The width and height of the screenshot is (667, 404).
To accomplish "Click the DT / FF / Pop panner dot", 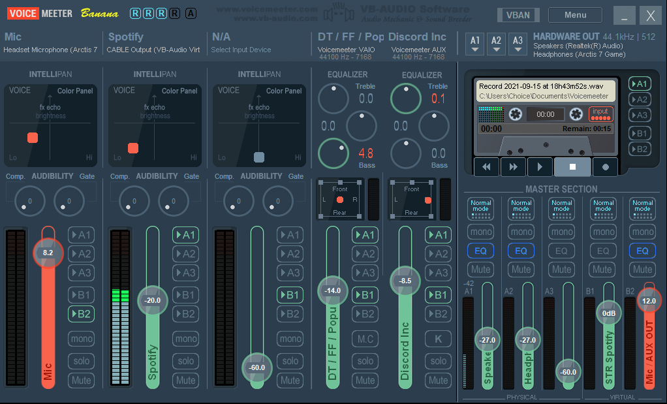I will tap(340, 200).
